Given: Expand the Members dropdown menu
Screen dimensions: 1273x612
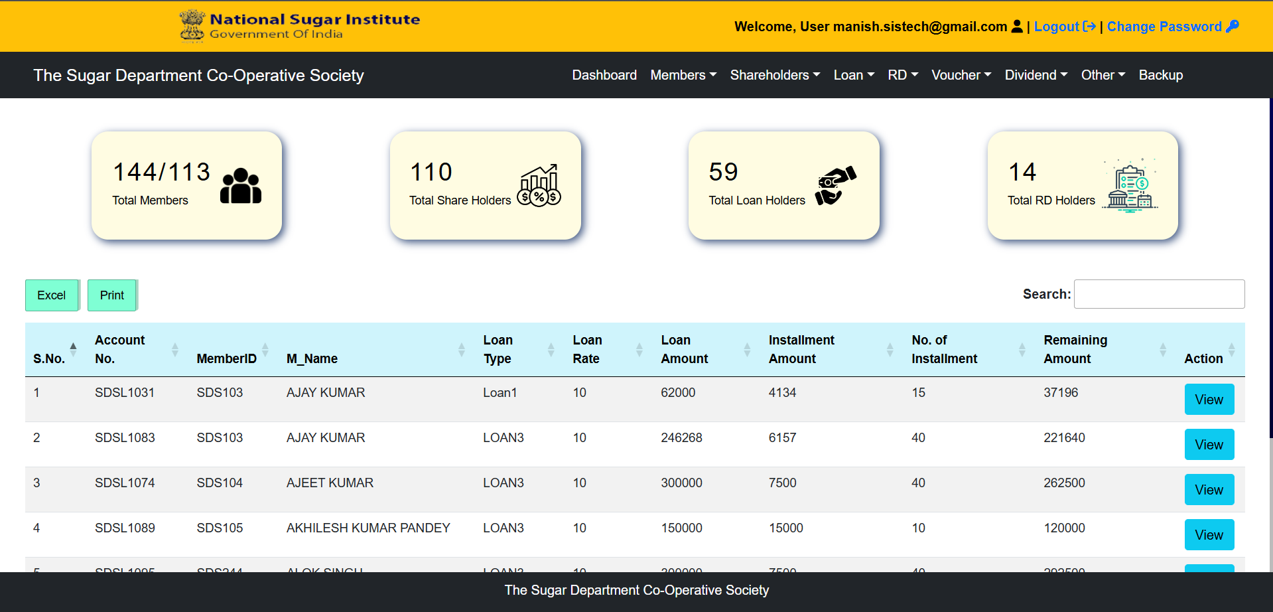Looking at the screenshot, I should pyautogui.click(x=683, y=75).
